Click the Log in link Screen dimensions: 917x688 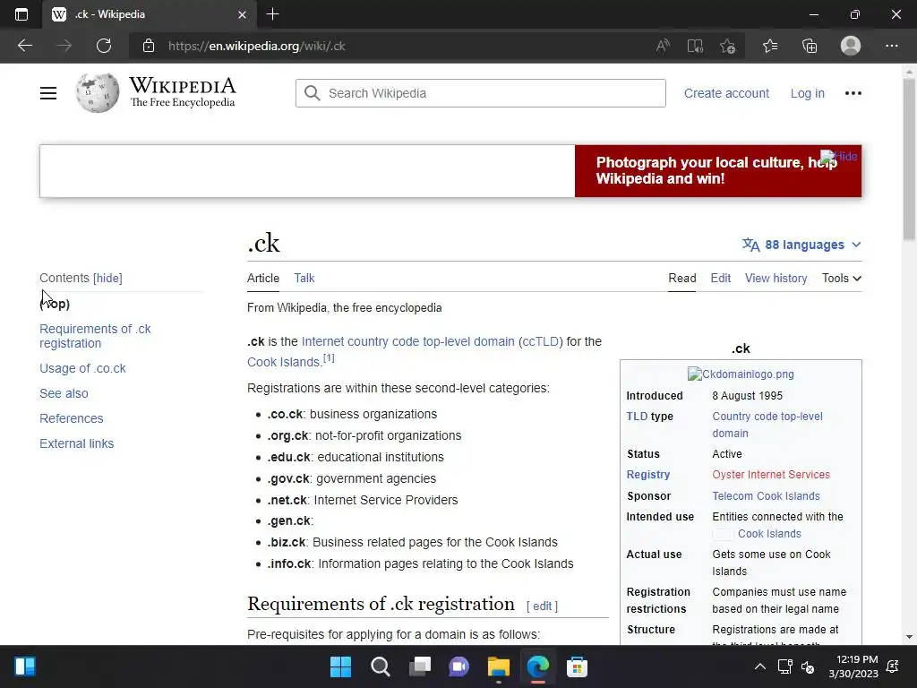pos(807,93)
